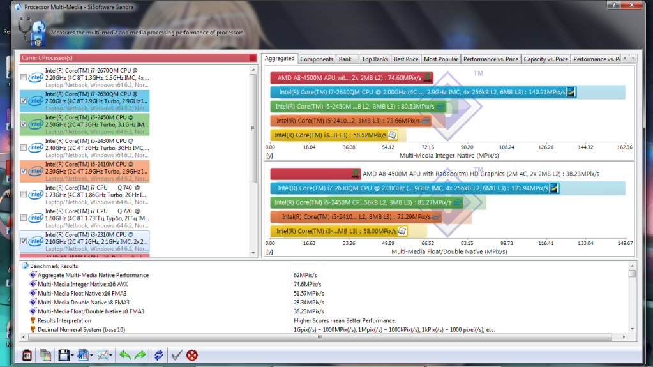Click the green i5-2450M 80.53MPix/s bar
The image size is (653, 367).
click(x=358, y=107)
